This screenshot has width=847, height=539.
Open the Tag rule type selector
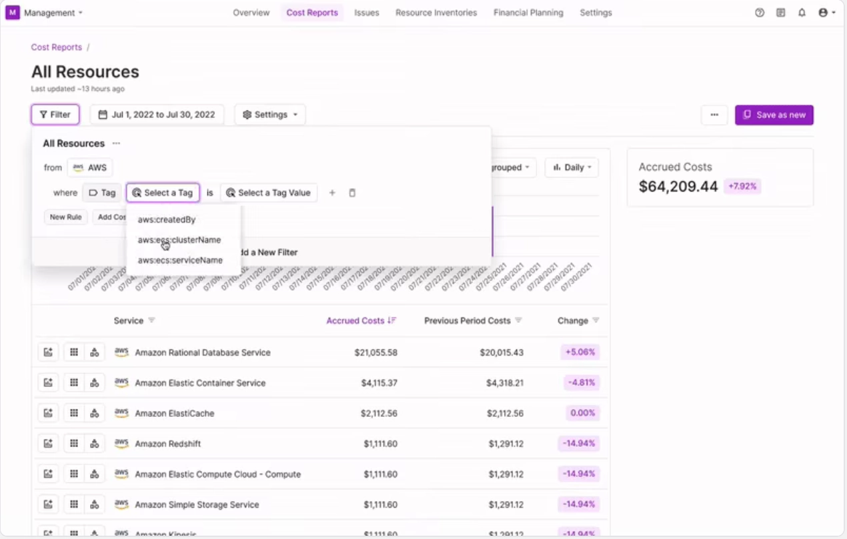[102, 193]
